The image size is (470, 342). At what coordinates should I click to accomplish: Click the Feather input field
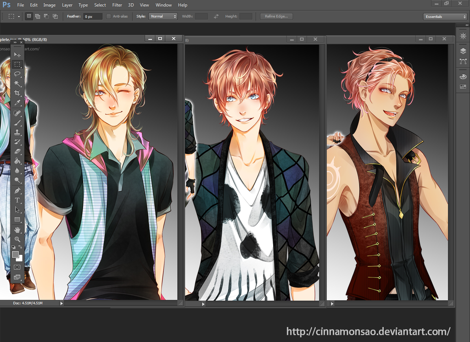93,17
